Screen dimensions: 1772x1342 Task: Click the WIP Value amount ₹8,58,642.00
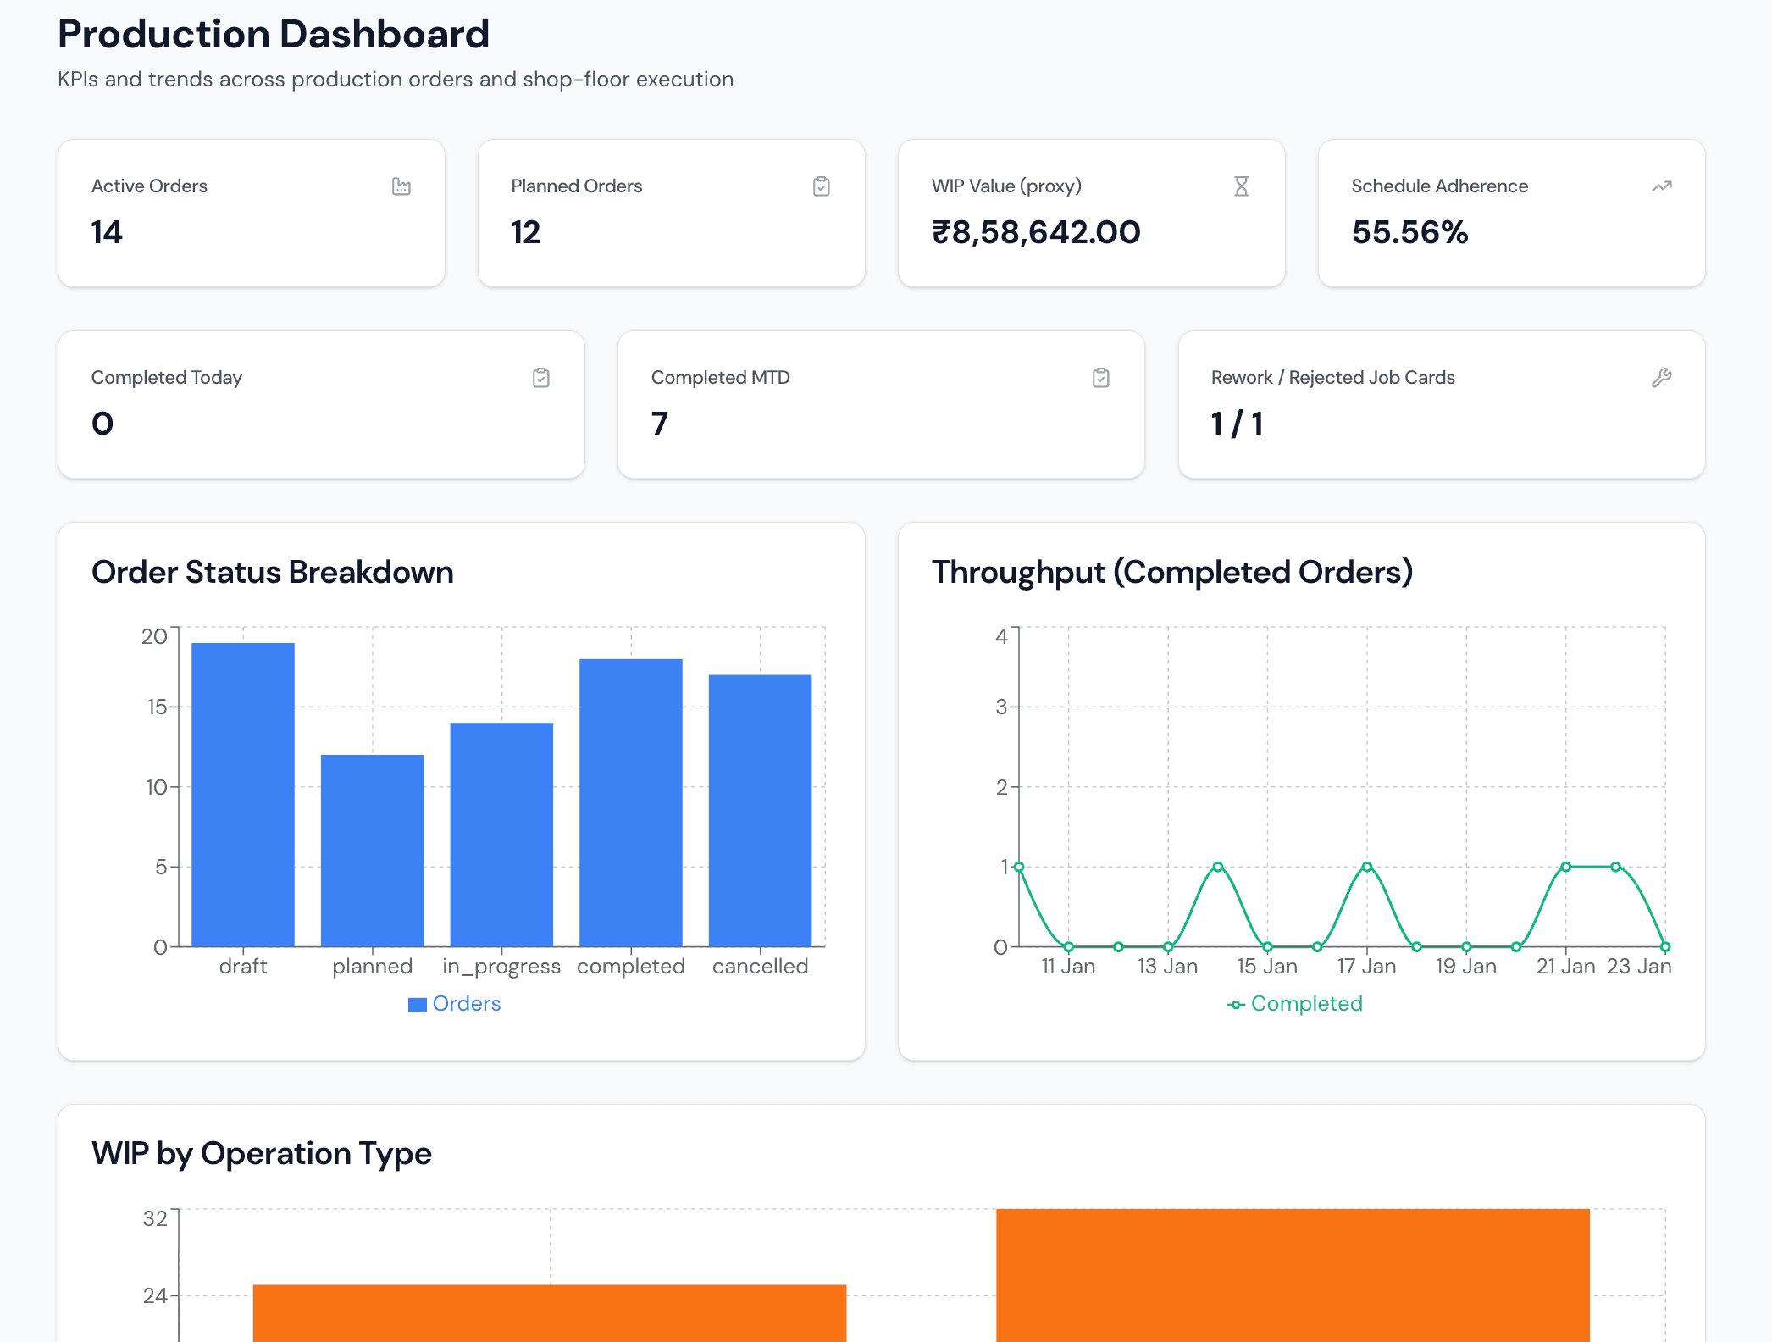pos(1036,232)
